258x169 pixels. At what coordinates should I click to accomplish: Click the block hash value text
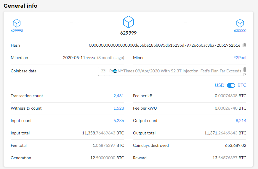[164, 45]
